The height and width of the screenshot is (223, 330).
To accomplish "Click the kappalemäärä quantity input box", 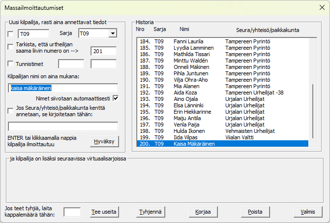I will 72,212.
